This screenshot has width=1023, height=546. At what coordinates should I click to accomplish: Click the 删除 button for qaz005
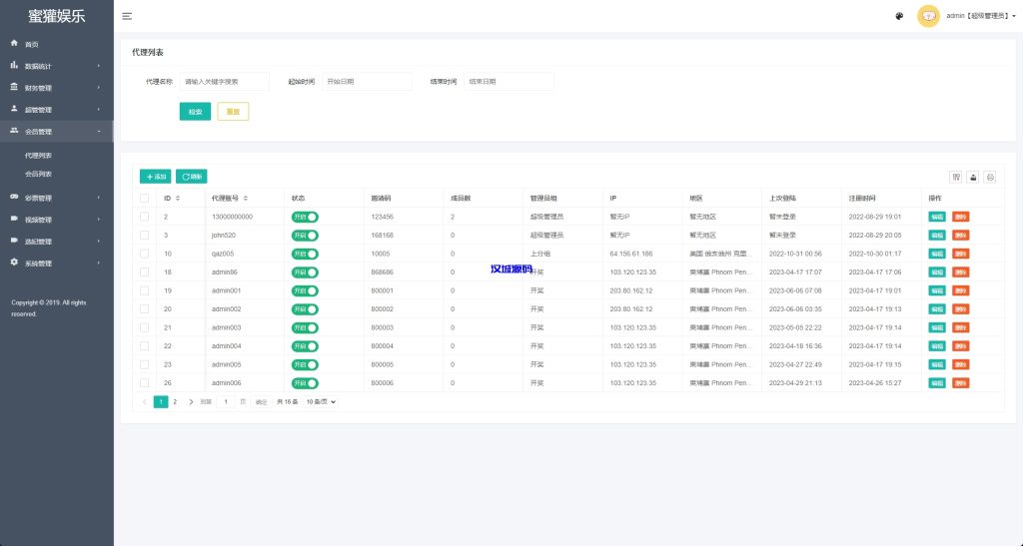coord(960,254)
